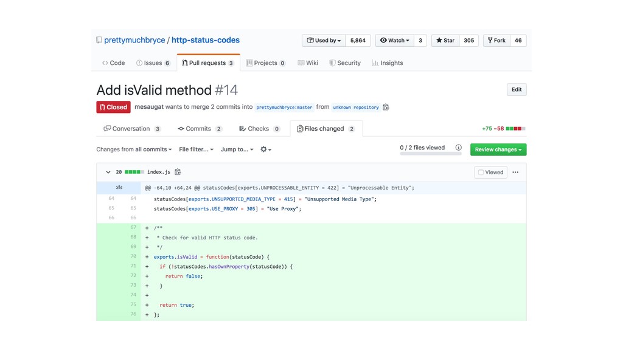This screenshot has width=623, height=350.
Task: Click the files viewed progress bar
Action: (430, 154)
